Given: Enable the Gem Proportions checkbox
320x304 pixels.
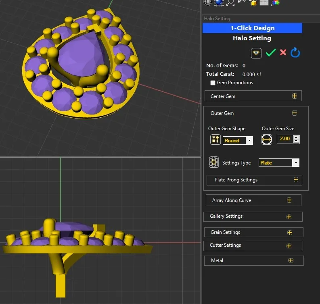Looking at the screenshot, I should (213, 83).
